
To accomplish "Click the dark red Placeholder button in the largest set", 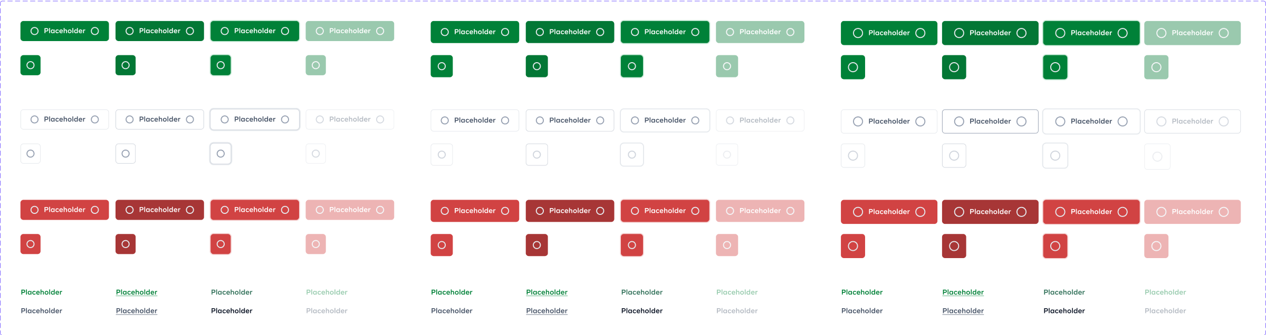I will click(x=990, y=212).
